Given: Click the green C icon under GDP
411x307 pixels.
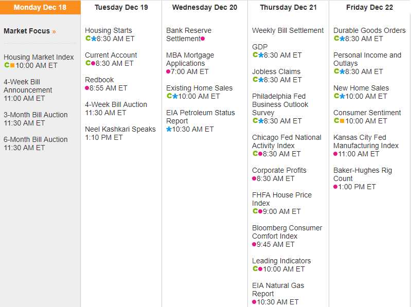Looking at the screenshot, I should coord(255,55).
